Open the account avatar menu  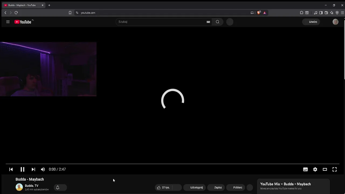point(335,22)
